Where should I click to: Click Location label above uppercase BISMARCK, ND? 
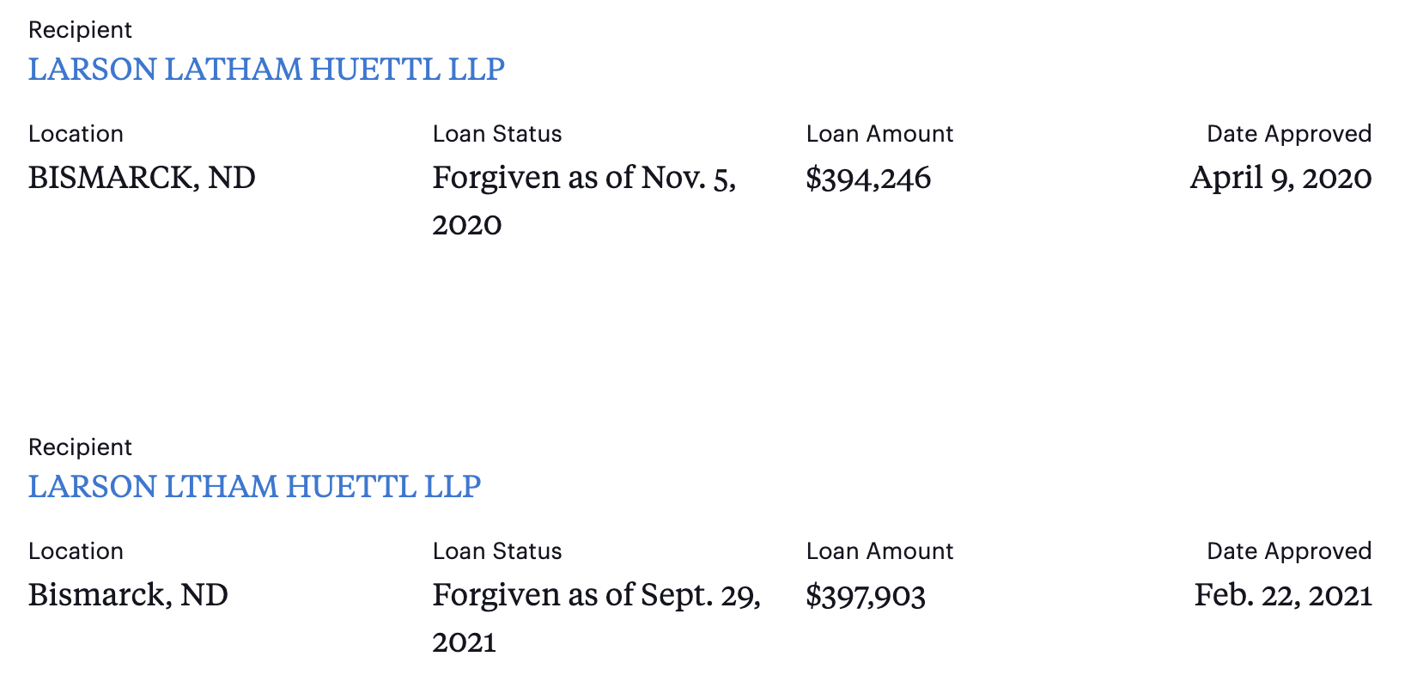pyautogui.click(x=76, y=134)
